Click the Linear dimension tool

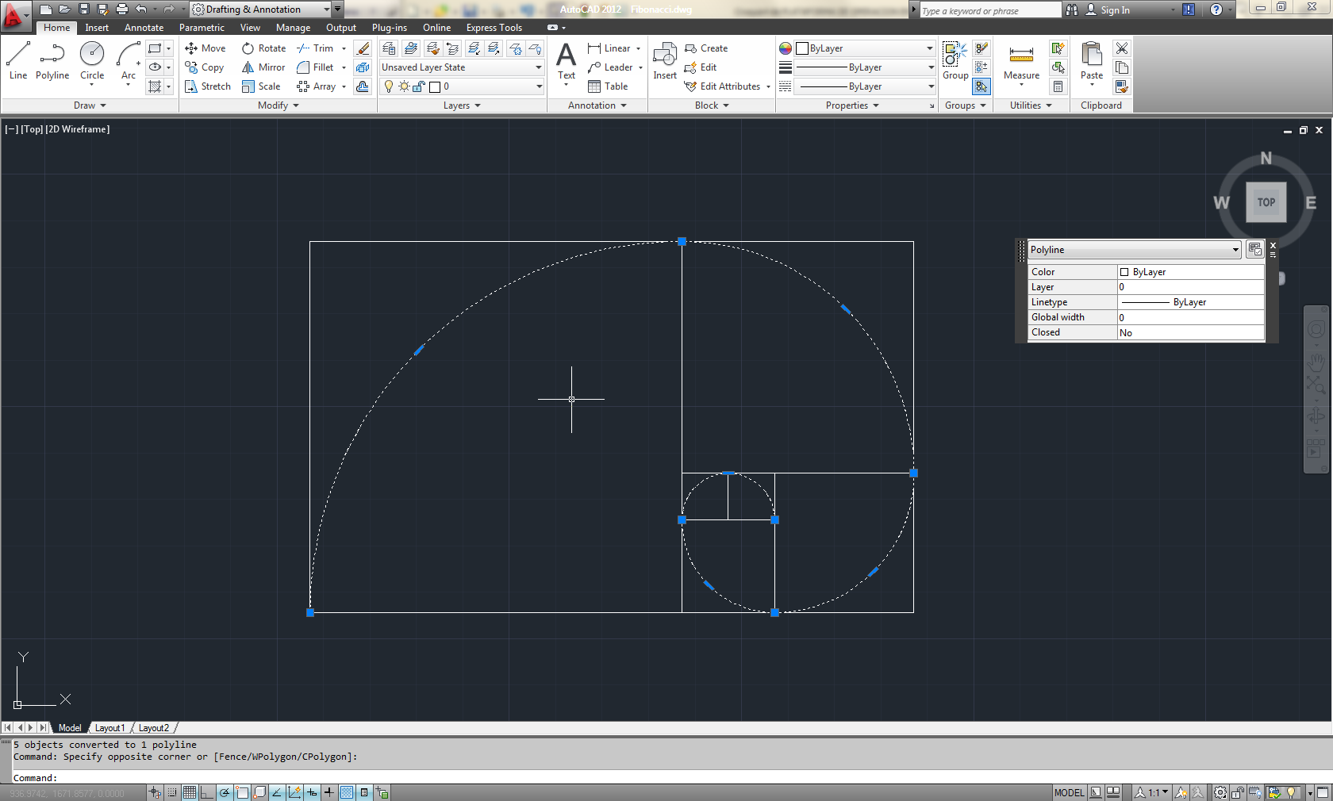609,48
